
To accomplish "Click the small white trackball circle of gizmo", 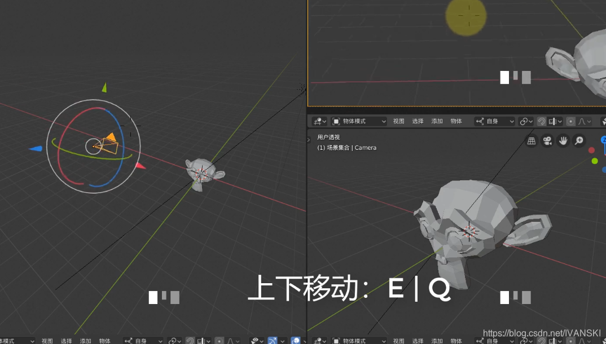I will coord(93,146).
